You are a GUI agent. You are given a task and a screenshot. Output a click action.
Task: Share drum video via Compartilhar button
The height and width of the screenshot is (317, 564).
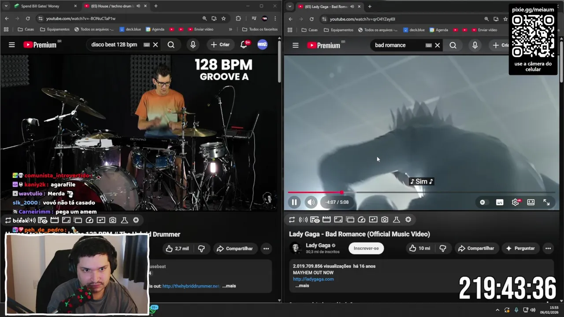pos(235,249)
